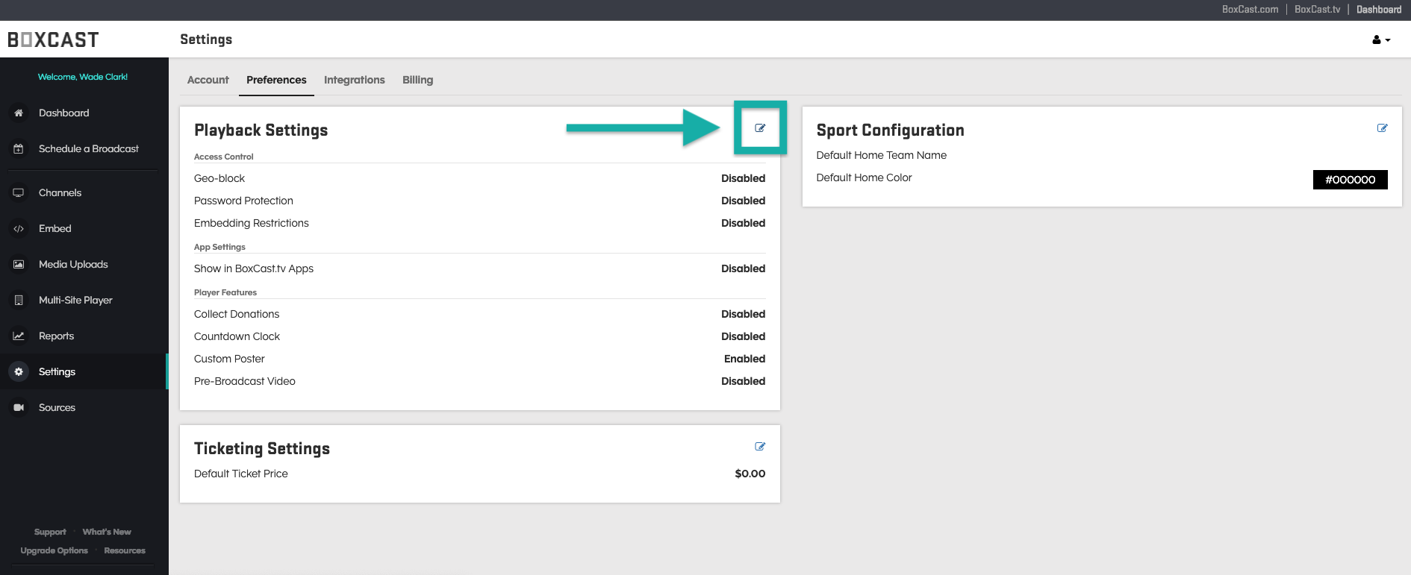
Task: Edit Sport Configuration via pencil icon
Action: pos(1382,128)
